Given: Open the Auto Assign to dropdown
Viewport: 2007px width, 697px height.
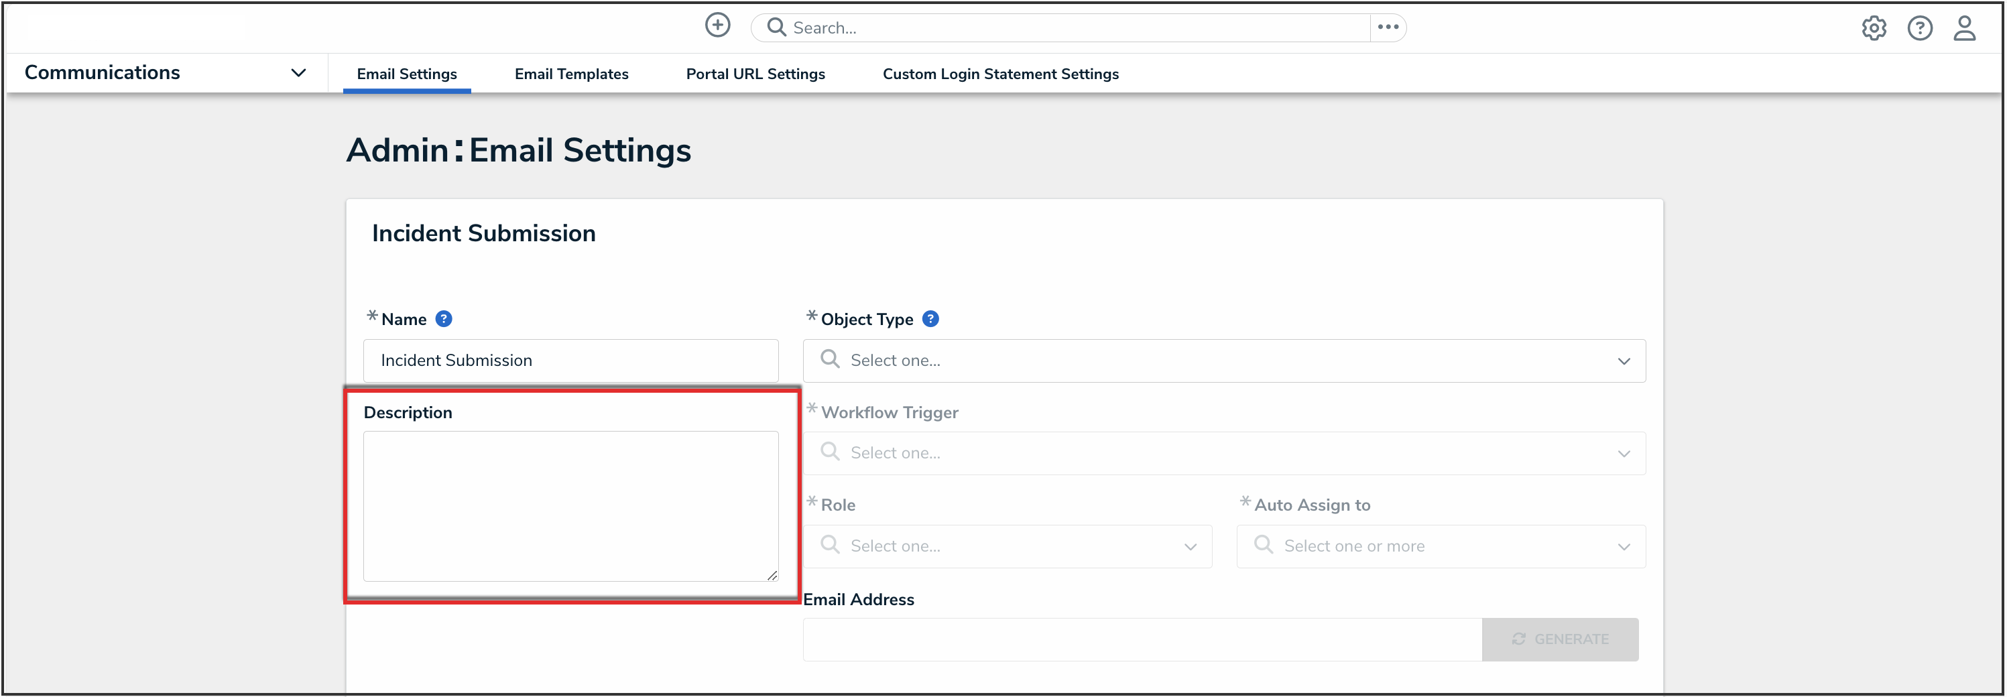Looking at the screenshot, I should [1440, 547].
